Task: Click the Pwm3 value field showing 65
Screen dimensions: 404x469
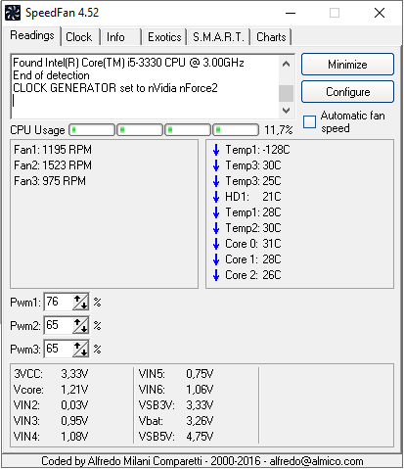Action: (58, 349)
